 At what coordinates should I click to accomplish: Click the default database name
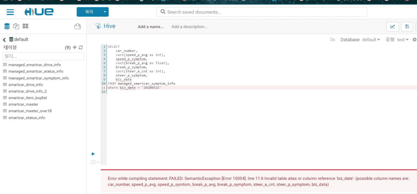pyautogui.click(x=21, y=39)
